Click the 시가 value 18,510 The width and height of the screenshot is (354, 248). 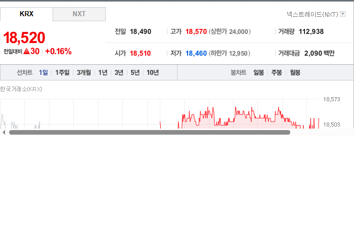[x=140, y=53]
